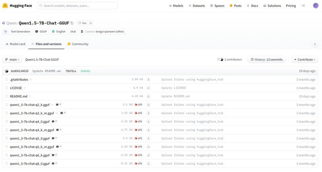
Task: Go to Models page
Action: 176,6
